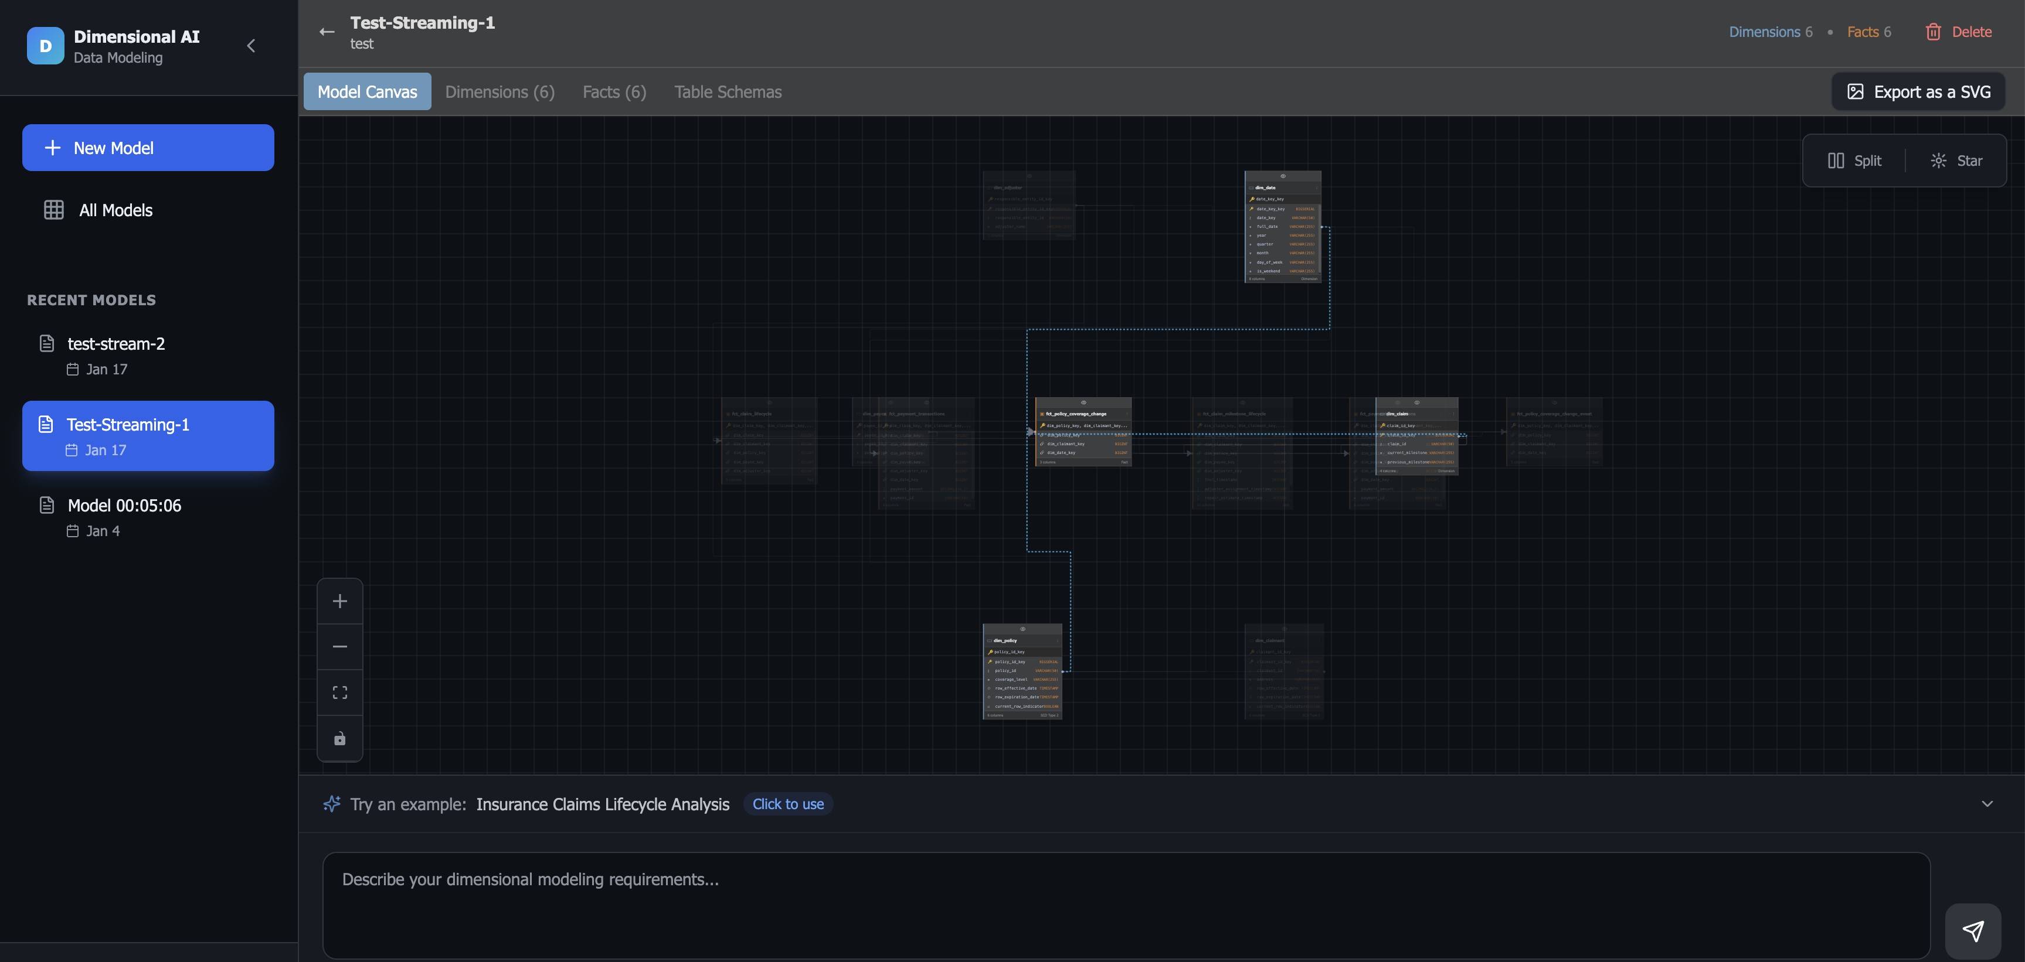This screenshot has height=962, width=2025.
Task: Use the Insurance Claims Lifecycle Analysis example
Action: (x=788, y=803)
